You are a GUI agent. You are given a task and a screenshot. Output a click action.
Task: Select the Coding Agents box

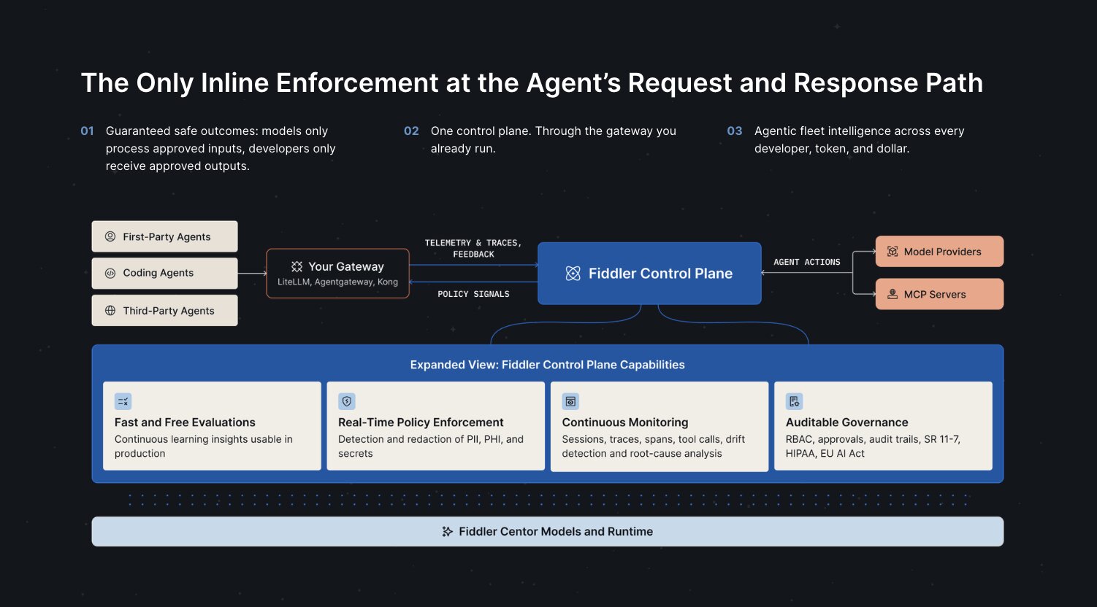click(165, 273)
